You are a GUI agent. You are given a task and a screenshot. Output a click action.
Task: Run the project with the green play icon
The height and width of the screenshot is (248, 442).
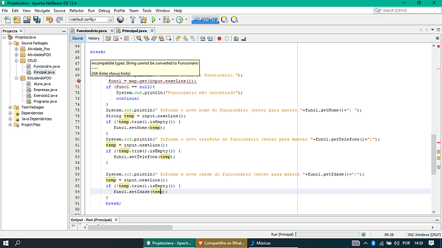pyautogui.click(x=154, y=20)
